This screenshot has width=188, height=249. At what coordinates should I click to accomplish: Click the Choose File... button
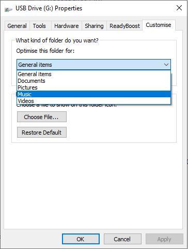(42, 117)
